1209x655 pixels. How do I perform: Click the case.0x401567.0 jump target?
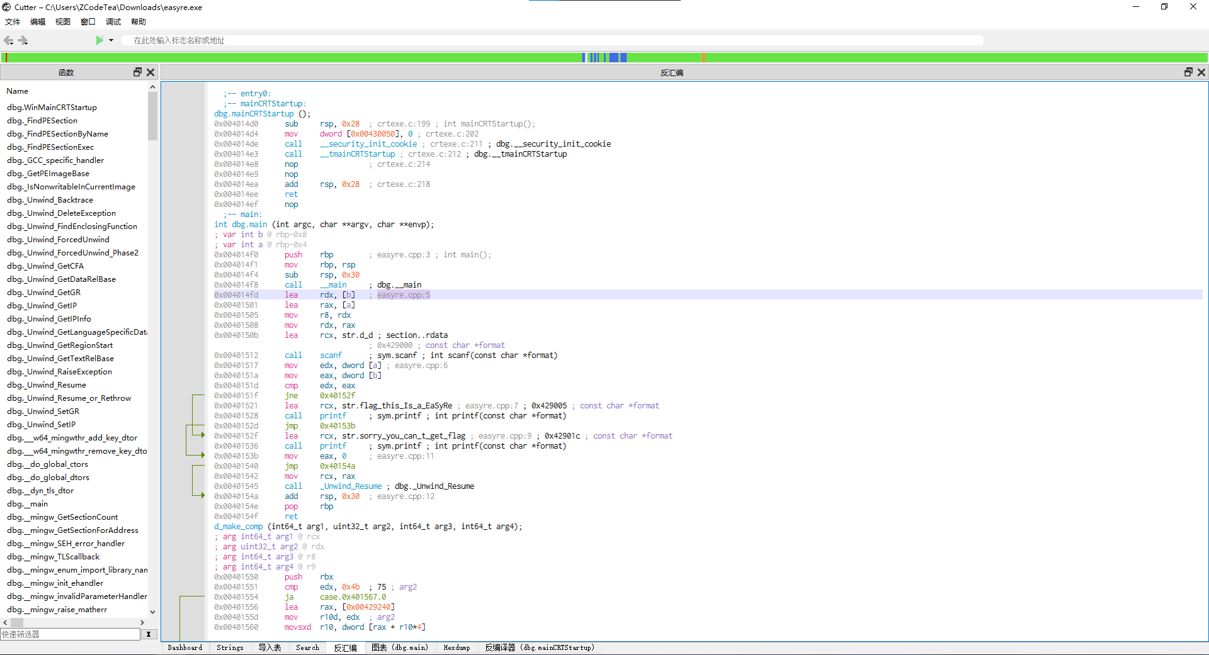click(x=353, y=597)
